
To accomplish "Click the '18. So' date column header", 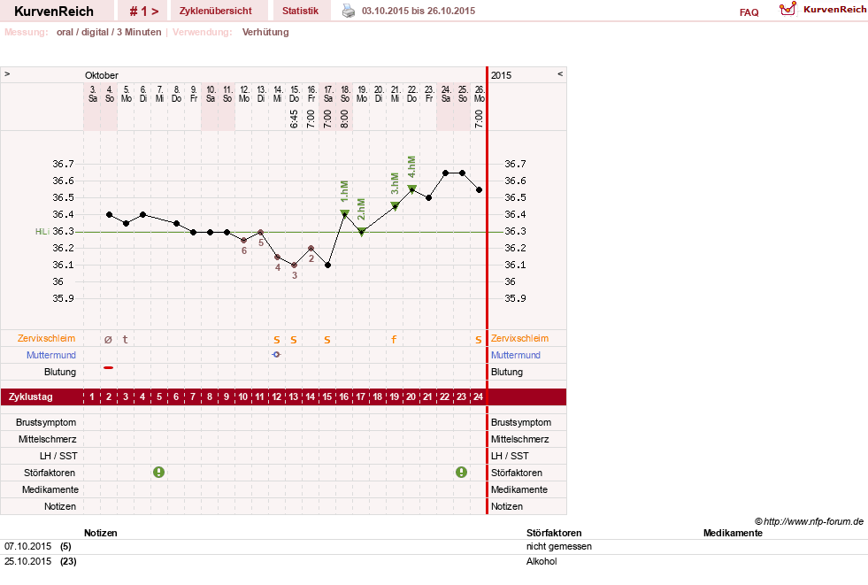I will [345, 94].
